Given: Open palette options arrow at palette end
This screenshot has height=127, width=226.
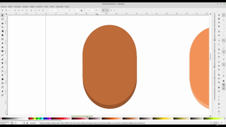Looking at the screenshot, I should 225,119.
